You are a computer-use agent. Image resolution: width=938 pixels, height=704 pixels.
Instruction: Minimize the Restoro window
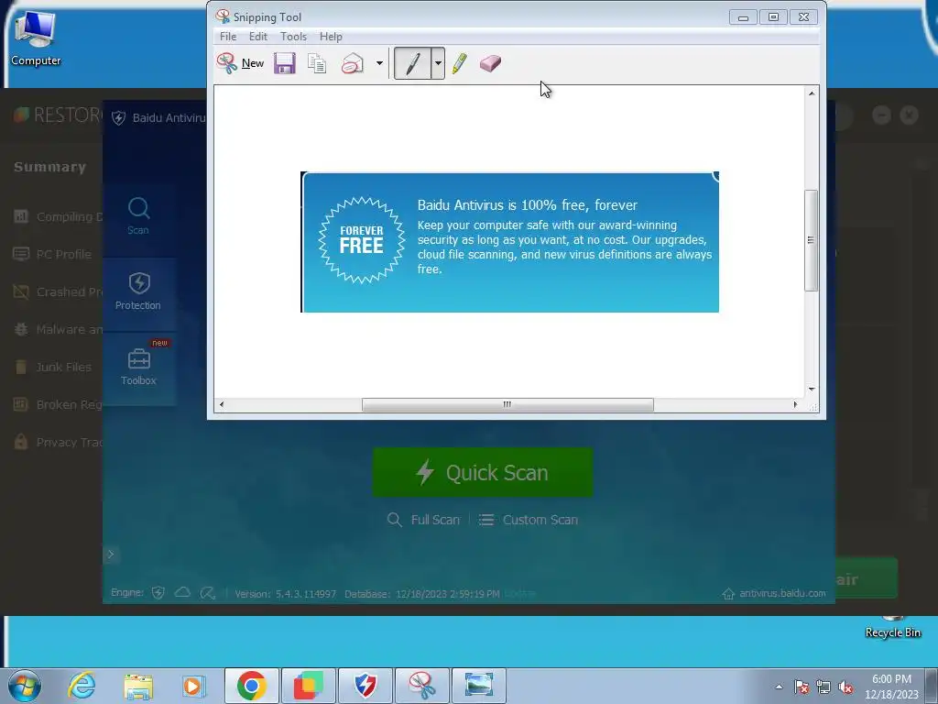(881, 115)
